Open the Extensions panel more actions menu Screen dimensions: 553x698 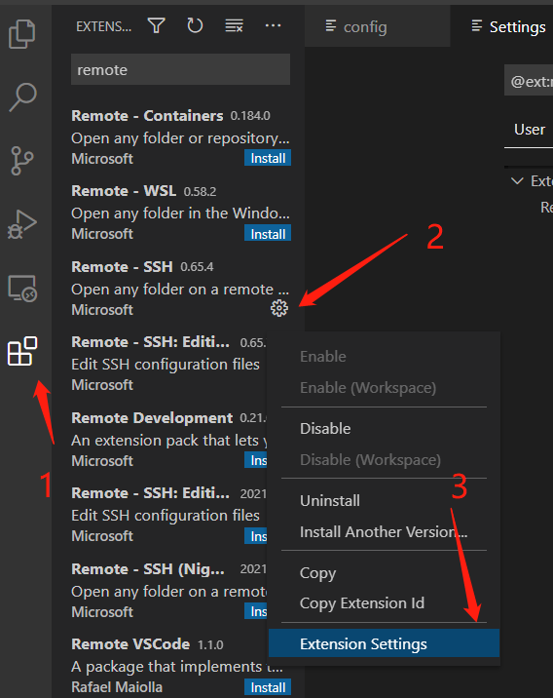273,25
